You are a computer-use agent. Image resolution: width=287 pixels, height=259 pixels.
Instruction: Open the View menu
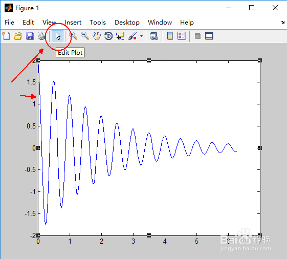coord(49,23)
